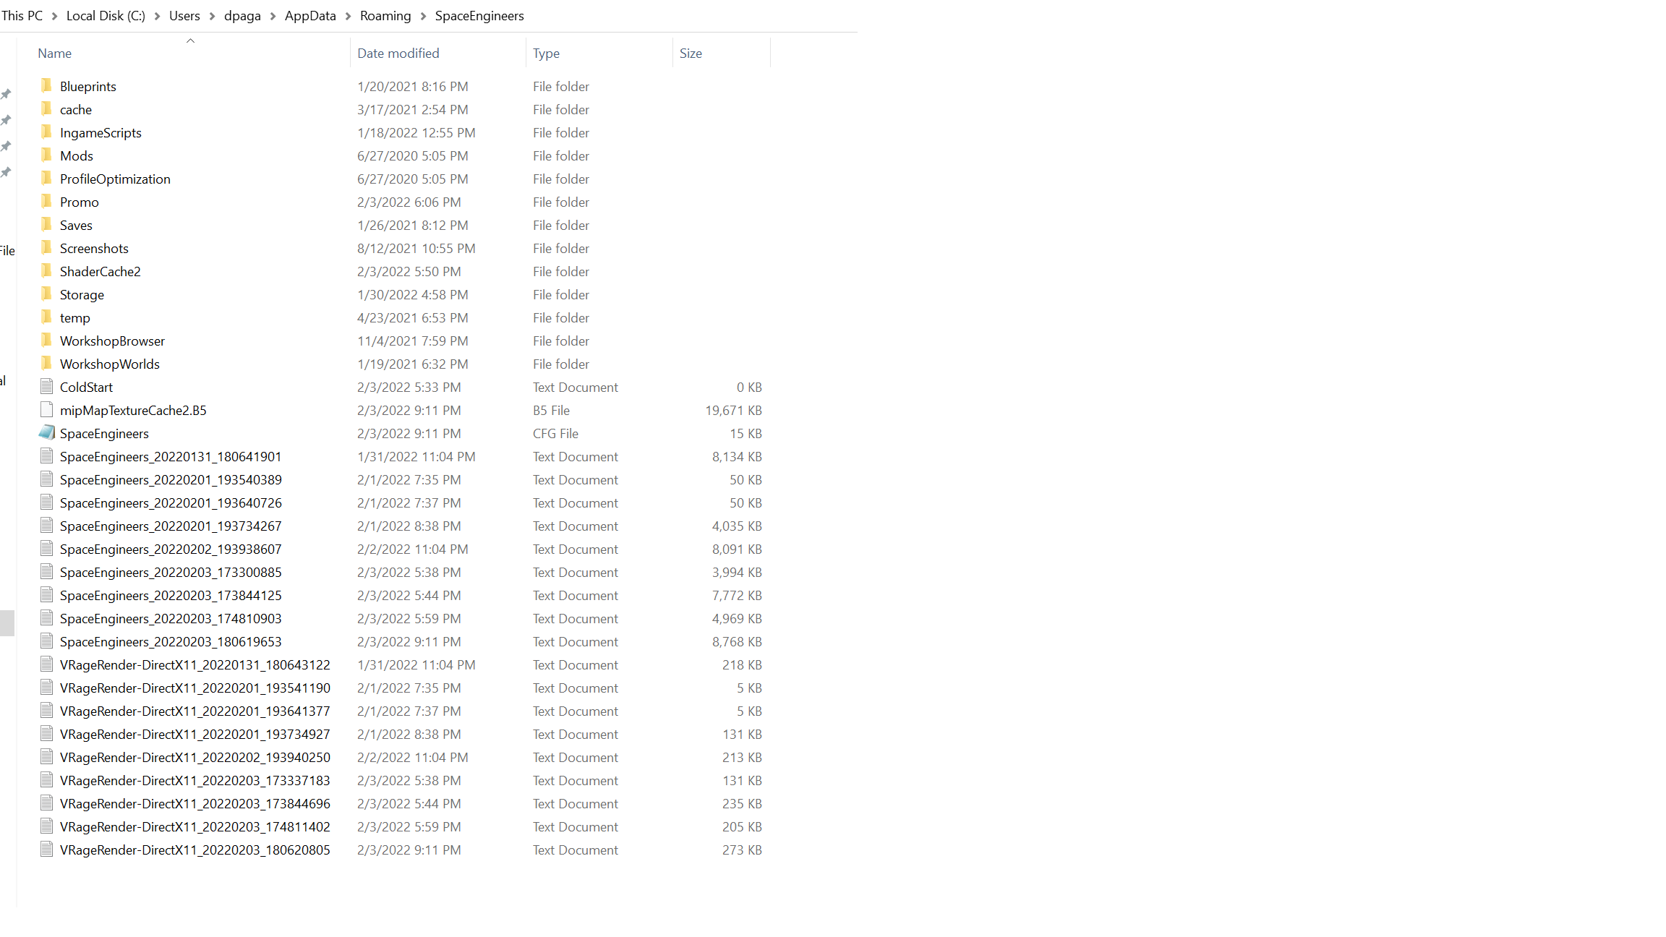Select the Screenshots folder icon
Screen dimensions: 1666x937
click(x=46, y=248)
